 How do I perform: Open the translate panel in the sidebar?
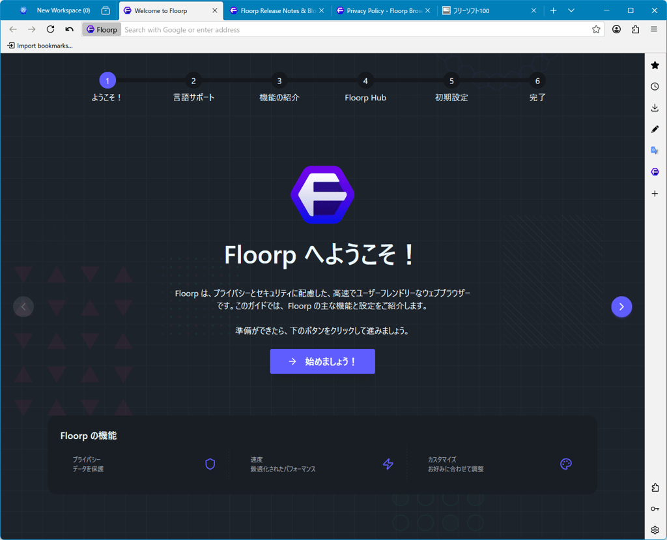click(655, 150)
